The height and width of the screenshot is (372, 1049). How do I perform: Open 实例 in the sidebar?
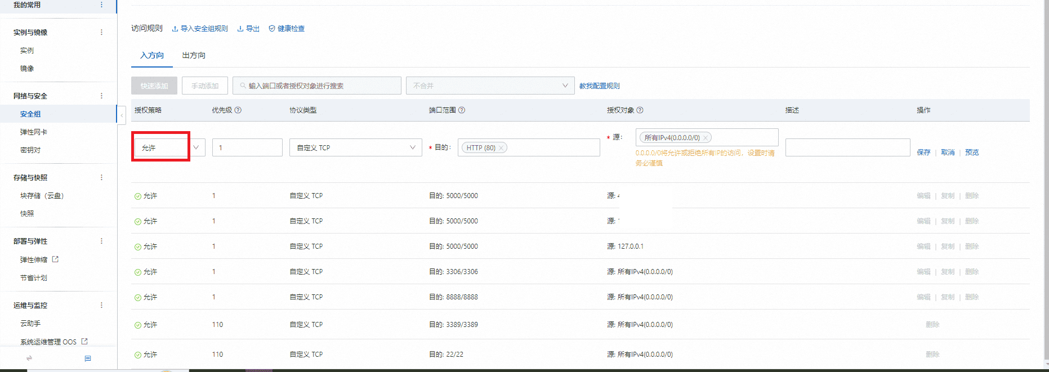click(27, 51)
